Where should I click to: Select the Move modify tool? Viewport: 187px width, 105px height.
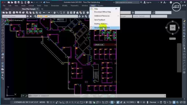tap(184, 36)
